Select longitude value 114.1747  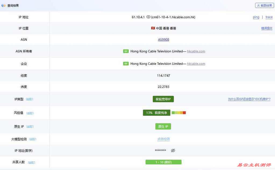click(x=163, y=75)
